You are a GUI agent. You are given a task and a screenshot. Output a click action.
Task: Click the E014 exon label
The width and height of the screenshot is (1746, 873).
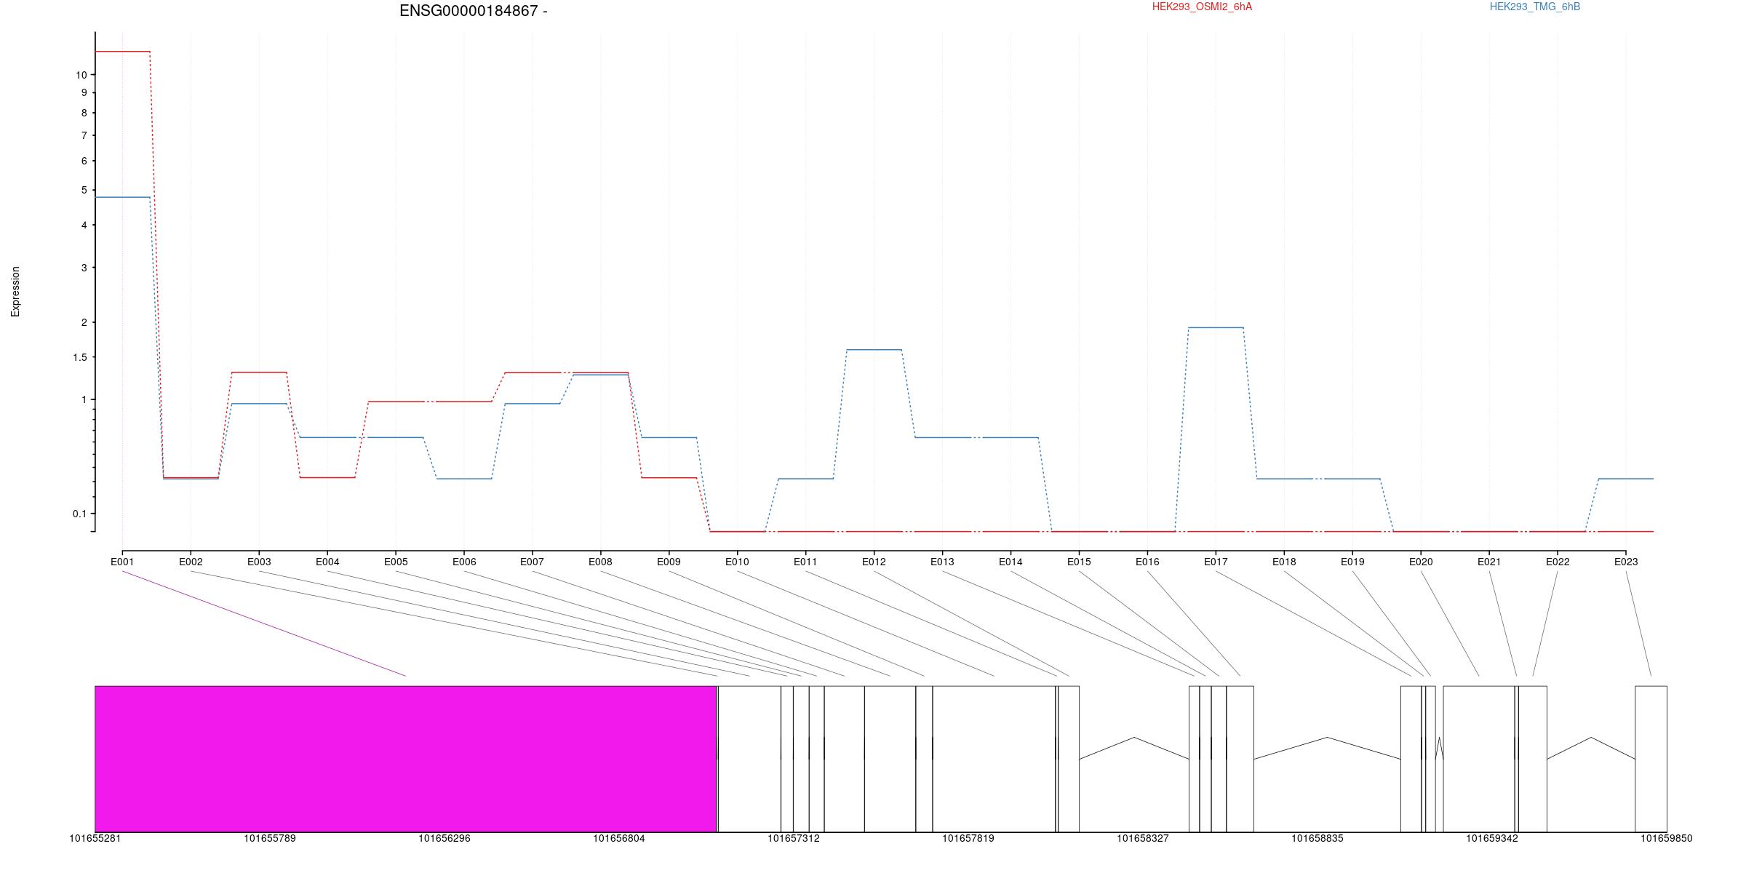[x=1010, y=562]
